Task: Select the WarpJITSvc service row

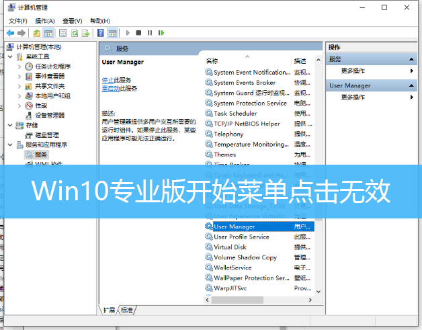Action: click(x=259, y=288)
